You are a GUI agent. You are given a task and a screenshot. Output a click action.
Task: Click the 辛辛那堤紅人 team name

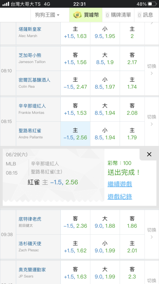[x=32, y=106]
